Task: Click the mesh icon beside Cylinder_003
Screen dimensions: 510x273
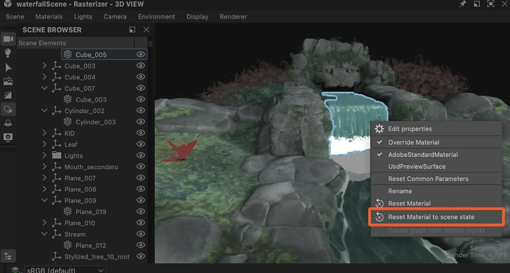Action: (68, 122)
